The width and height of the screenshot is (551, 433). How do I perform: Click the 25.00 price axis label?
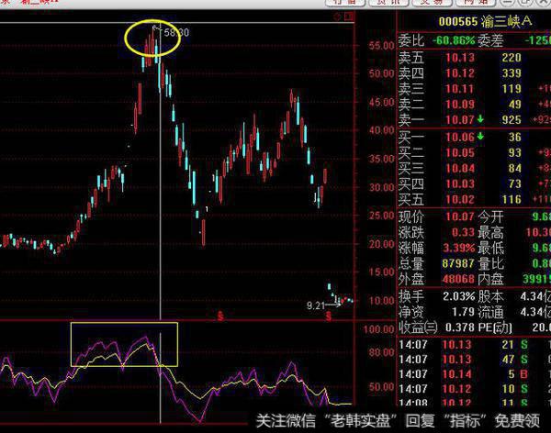coord(381,216)
